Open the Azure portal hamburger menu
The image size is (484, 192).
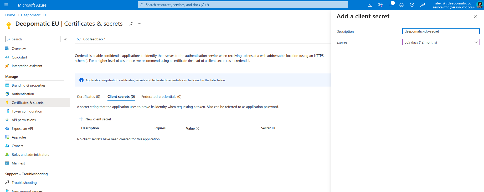pyautogui.click(x=7, y=5)
